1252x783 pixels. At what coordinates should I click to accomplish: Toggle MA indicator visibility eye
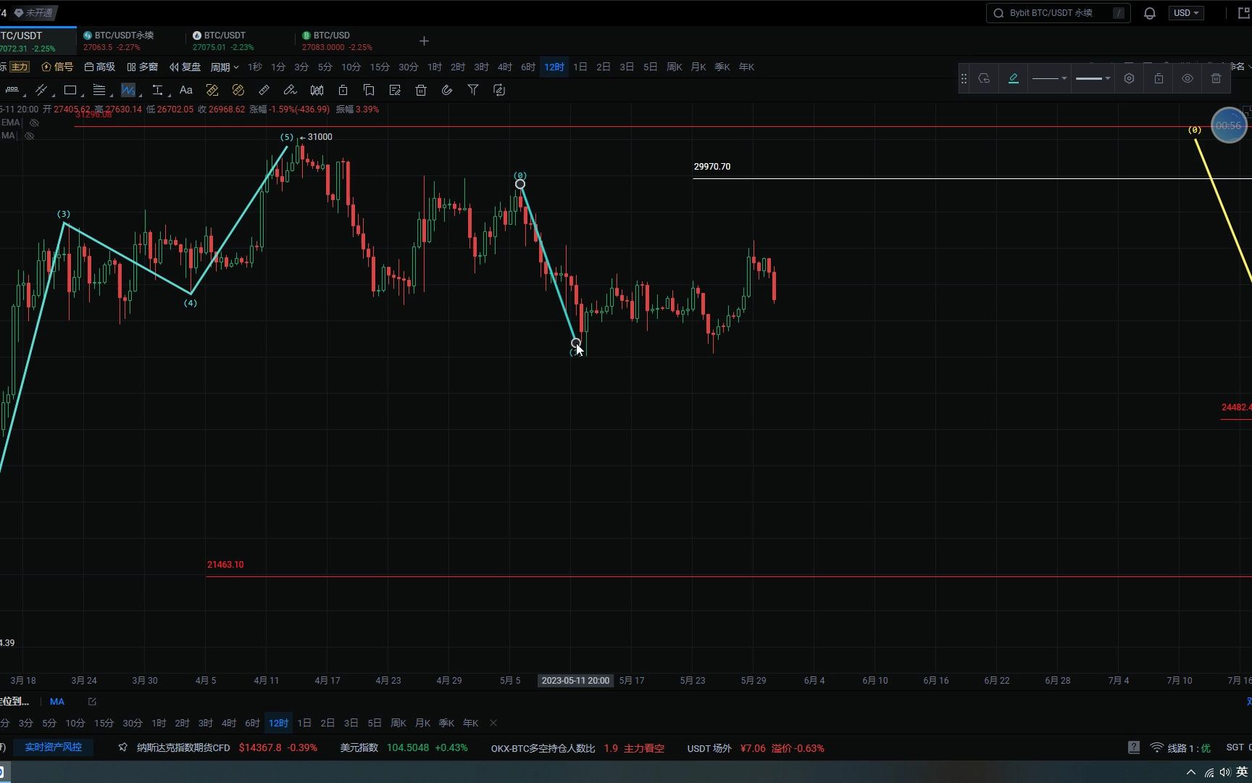pyautogui.click(x=30, y=136)
